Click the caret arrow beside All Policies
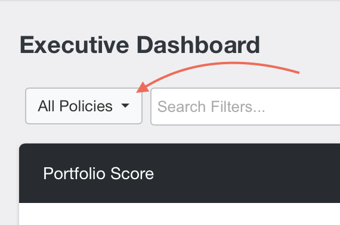 (x=125, y=105)
